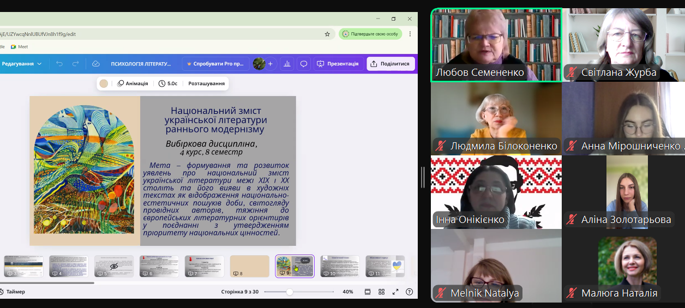Open the analytics bar chart icon

[287, 64]
